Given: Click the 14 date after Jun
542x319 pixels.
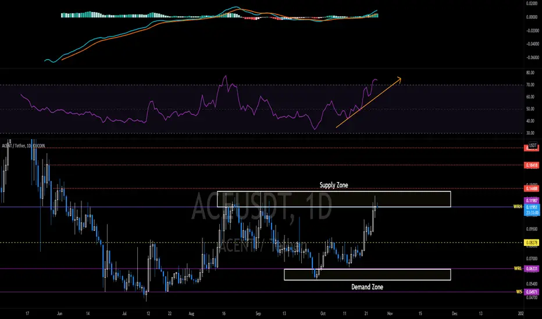Looking at the screenshot, I should (x=88, y=313).
